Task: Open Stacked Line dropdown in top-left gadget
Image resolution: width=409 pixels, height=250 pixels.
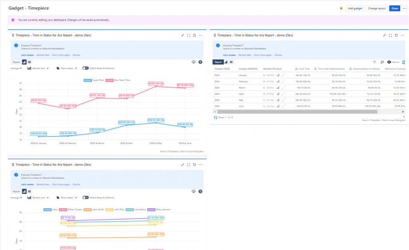Action: click(x=38, y=68)
